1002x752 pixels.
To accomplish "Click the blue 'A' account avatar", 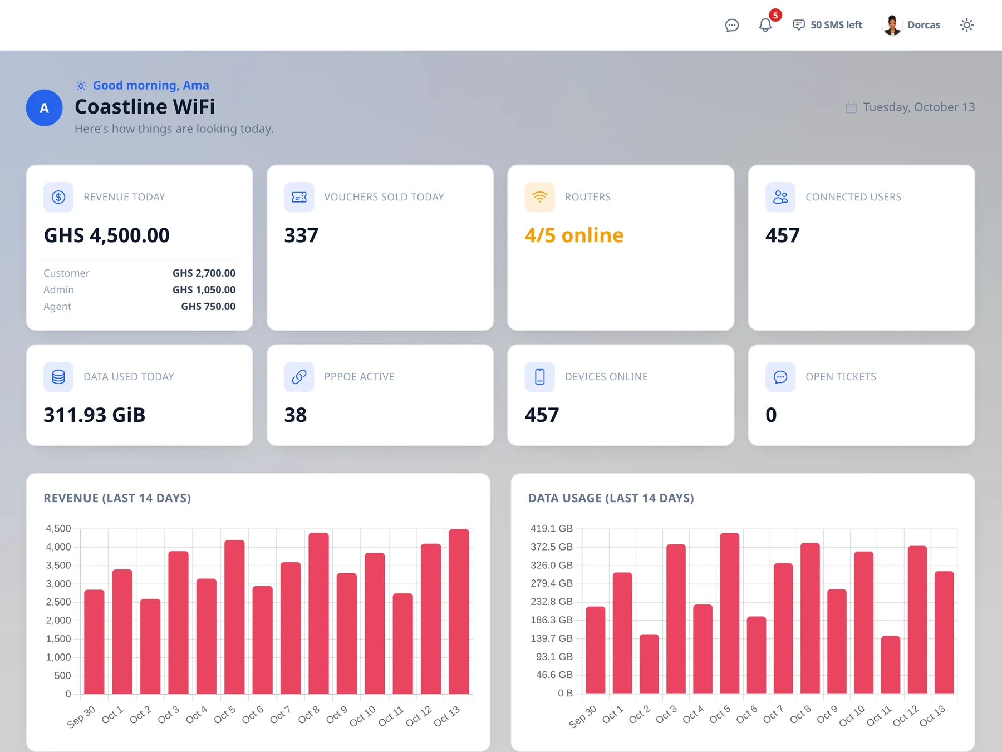I will click(44, 107).
